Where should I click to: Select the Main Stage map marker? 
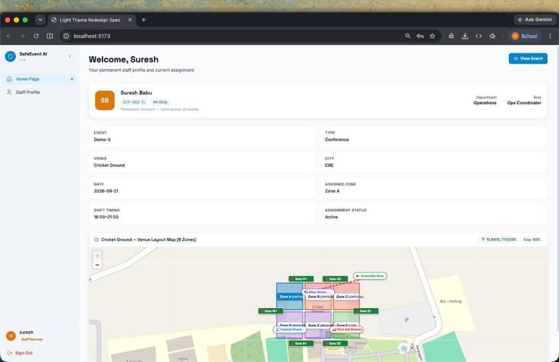coord(317,292)
